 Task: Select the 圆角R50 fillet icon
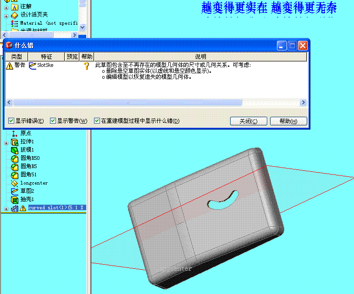[15, 158]
